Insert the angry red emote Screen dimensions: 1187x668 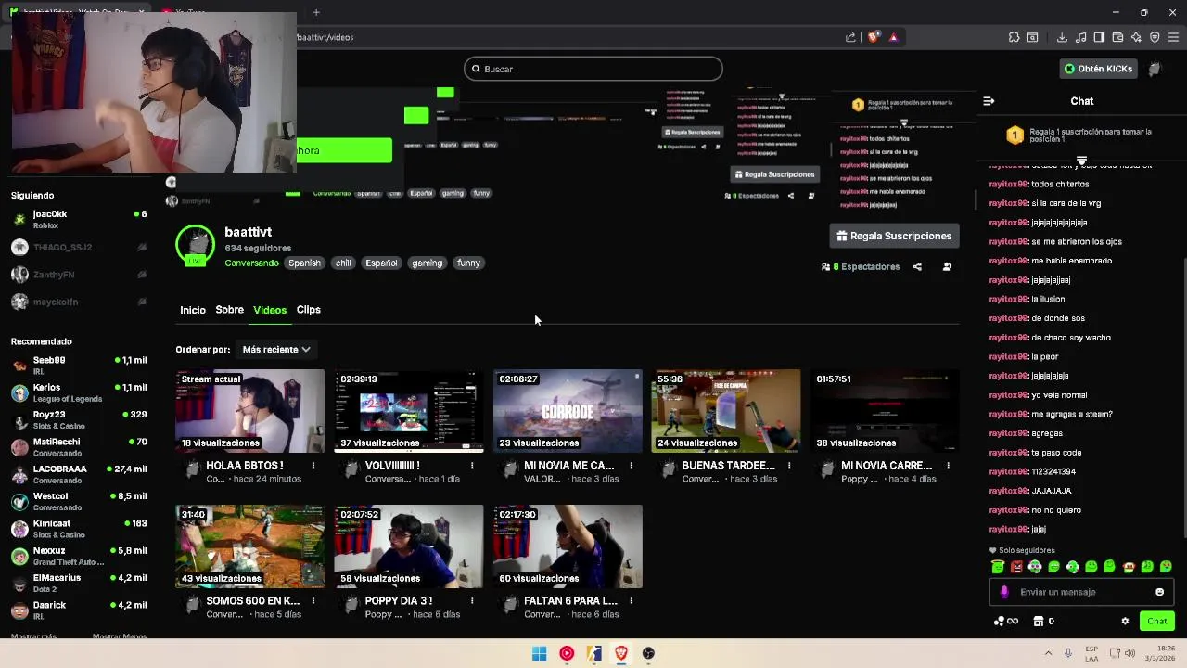1016,567
